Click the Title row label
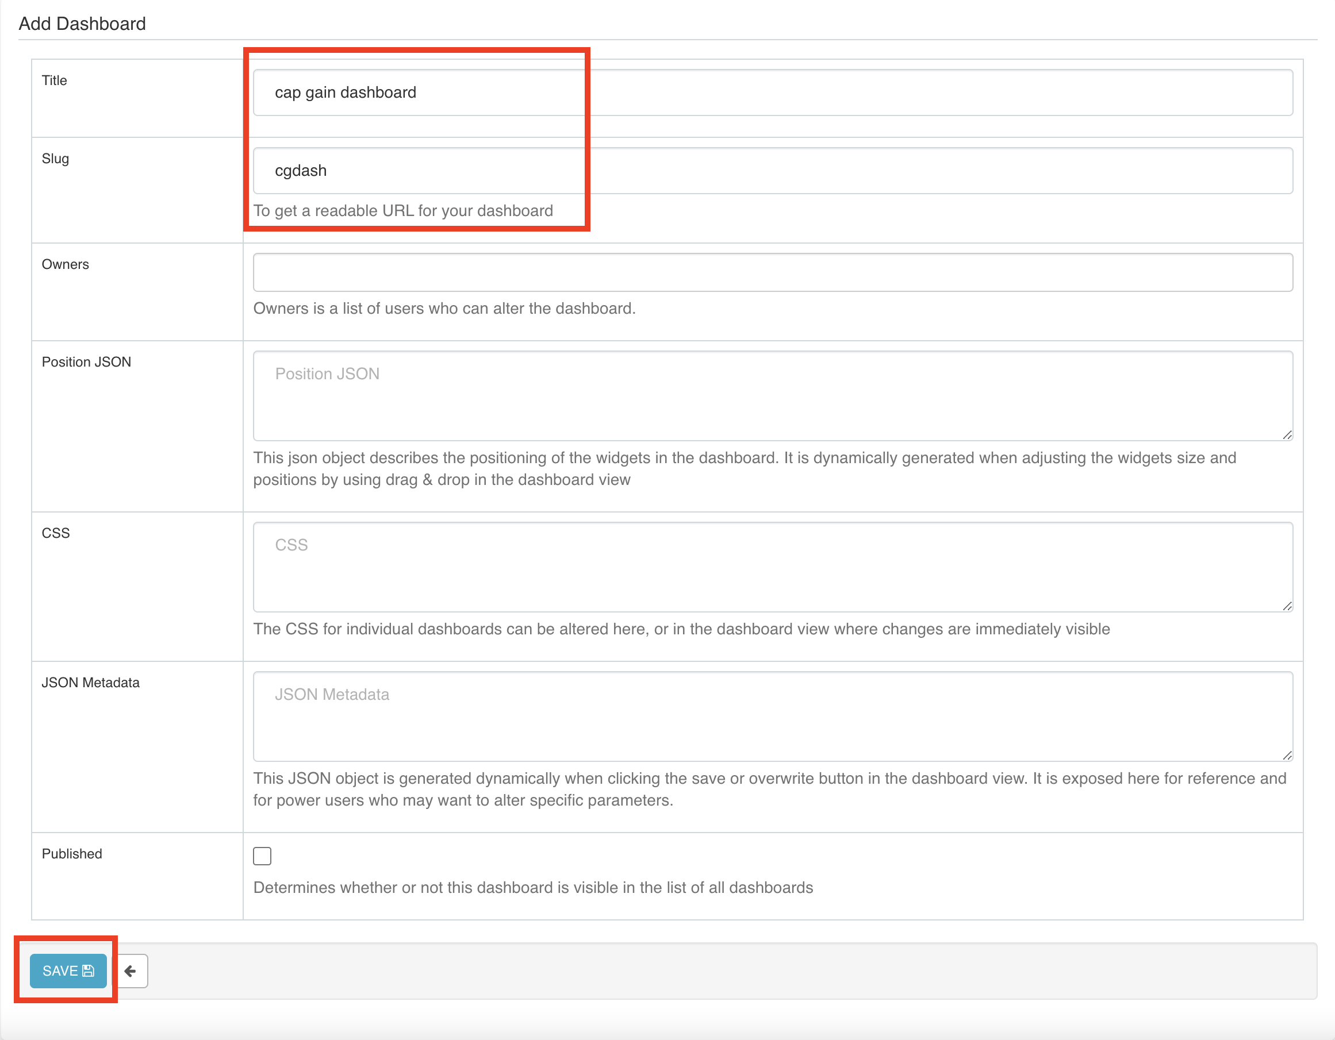Viewport: 1335px width, 1040px height. (55, 80)
